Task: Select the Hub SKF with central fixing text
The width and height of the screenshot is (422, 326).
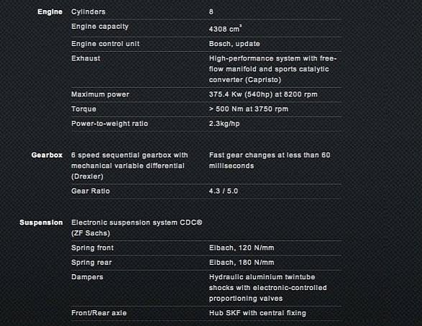Action: [x=257, y=313]
